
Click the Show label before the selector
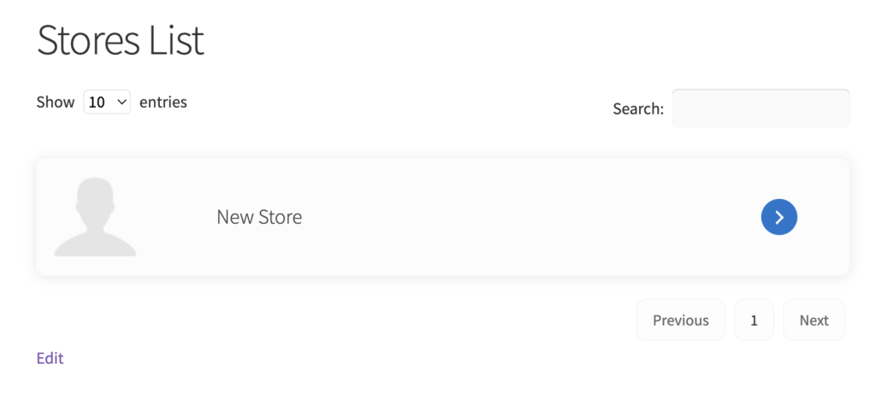[x=56, y=102]
